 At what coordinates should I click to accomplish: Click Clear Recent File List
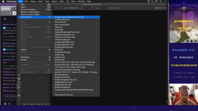tap(76, 95)
